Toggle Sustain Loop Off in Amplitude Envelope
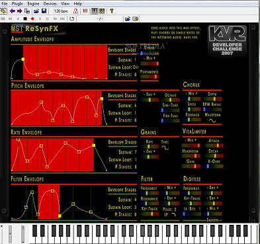 [123, 67]
